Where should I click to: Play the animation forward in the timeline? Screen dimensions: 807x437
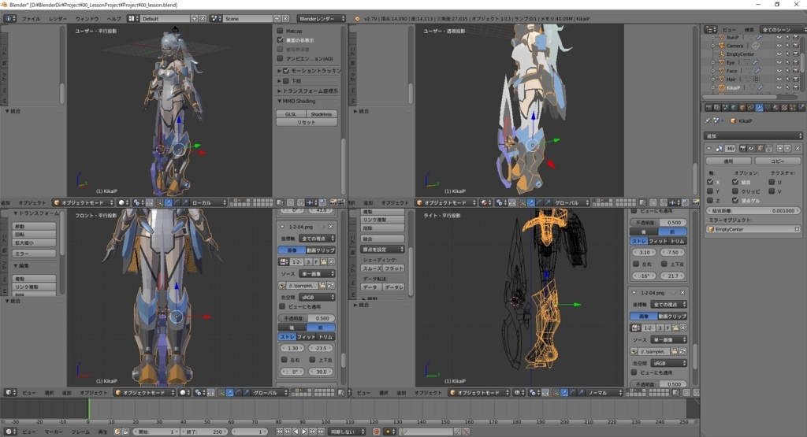(305, 431)
